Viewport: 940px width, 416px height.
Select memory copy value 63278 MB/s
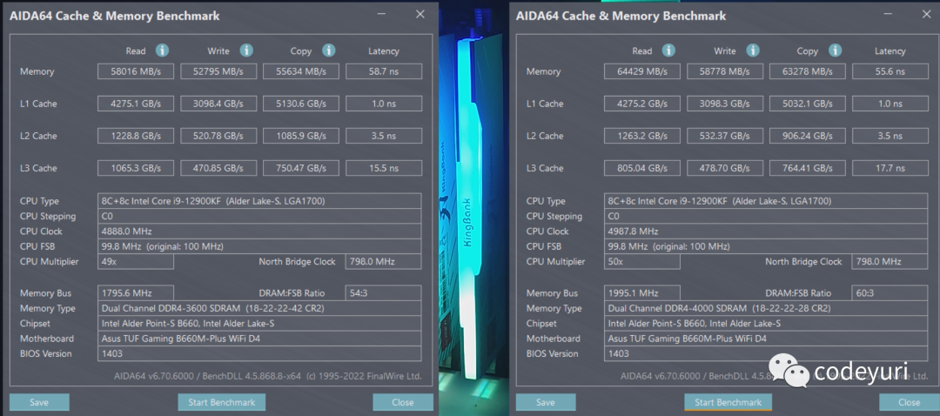pyautogui.click(x=808, y=71)
